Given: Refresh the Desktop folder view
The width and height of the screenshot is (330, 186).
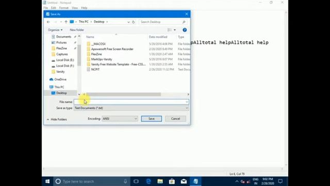Looking at the screenshot, I should (134, 22).
